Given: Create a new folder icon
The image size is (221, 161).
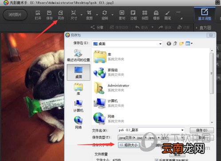Looking at the screenshot, I should [x=182, y=43].
